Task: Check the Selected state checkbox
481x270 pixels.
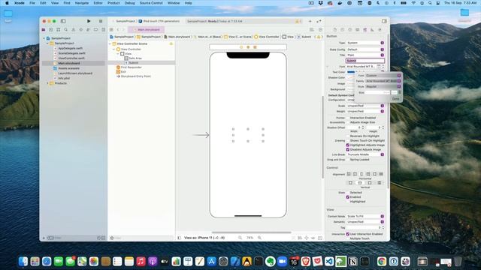Action: 347,193
